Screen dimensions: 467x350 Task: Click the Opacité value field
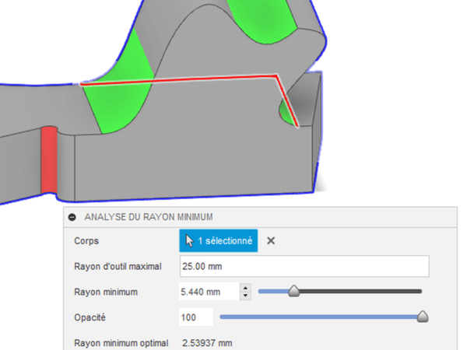coord(196,317)
